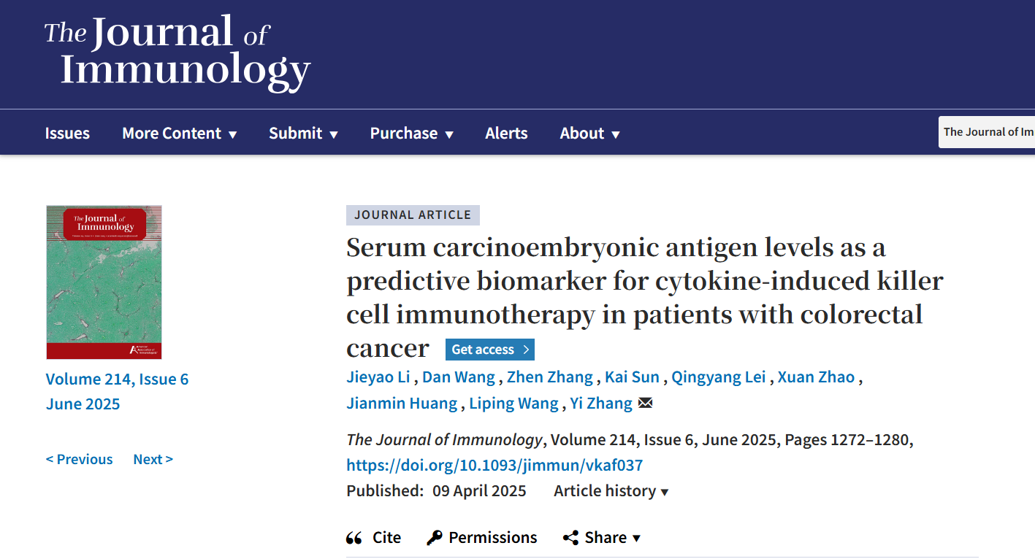Open the Issues menu item

[x=67, y=134]
